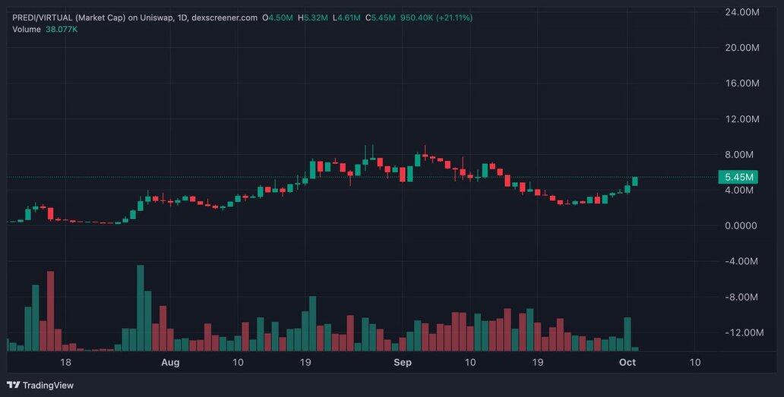Select the Aug date on time axis
Screen dimensions: 784x397
pyautogui.click(x=170, y=363)
